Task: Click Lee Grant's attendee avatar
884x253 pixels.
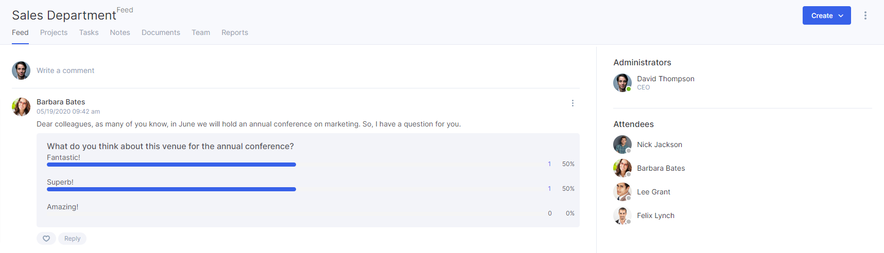Action: point(622,192)
